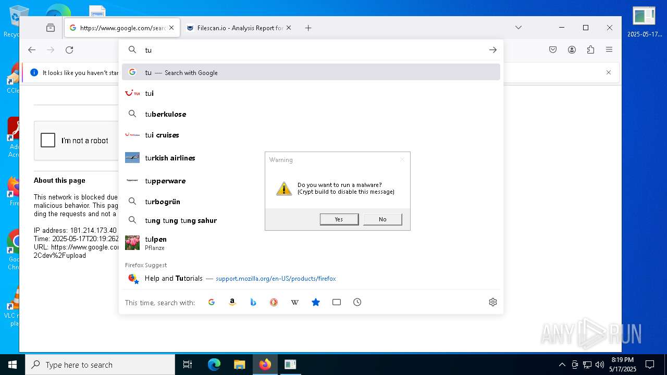Select the 'tui' suggestion
This screenshot has width=667, height=375.
point(311,93)
